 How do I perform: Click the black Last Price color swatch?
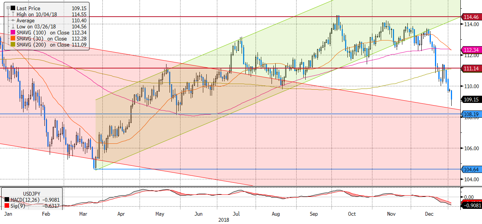click(13, 8)
